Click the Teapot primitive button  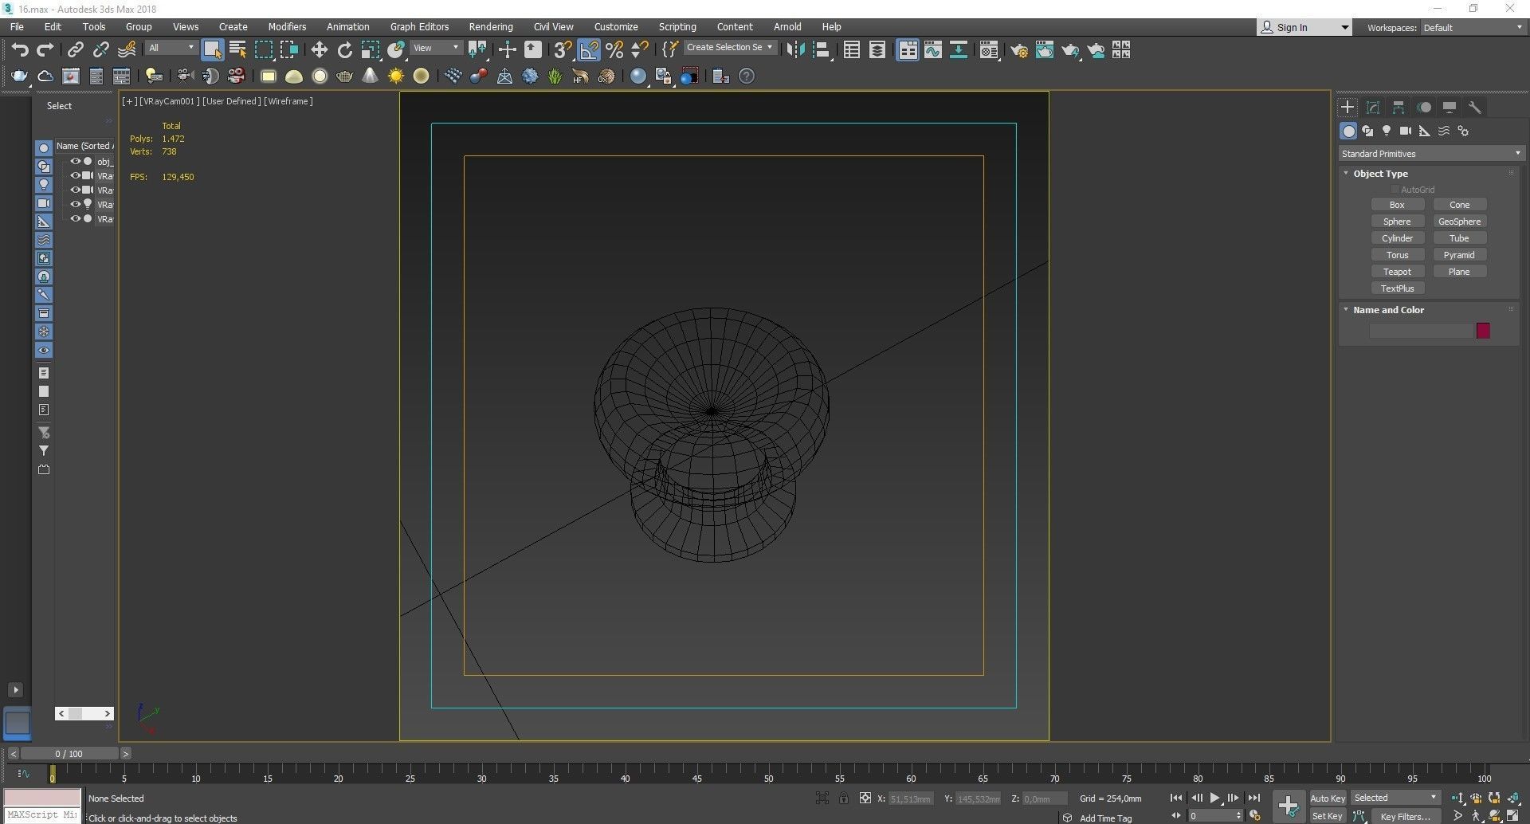point(1397,272)
